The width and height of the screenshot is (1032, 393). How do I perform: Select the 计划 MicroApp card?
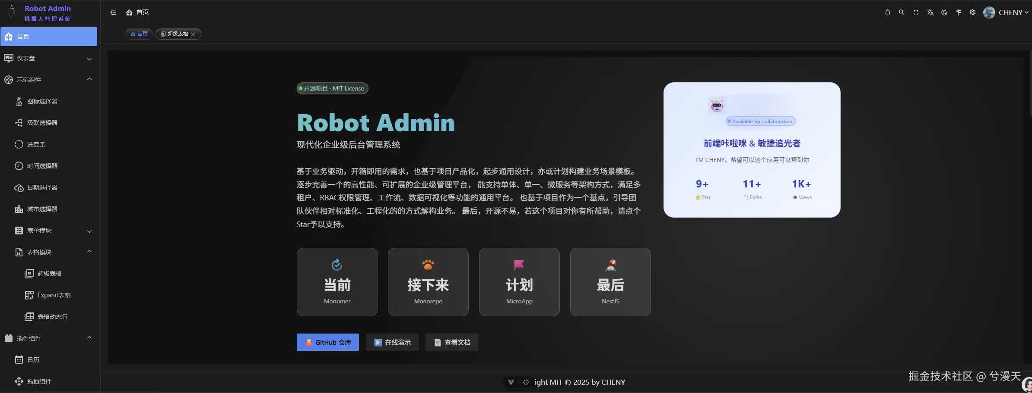click(519, 282)
